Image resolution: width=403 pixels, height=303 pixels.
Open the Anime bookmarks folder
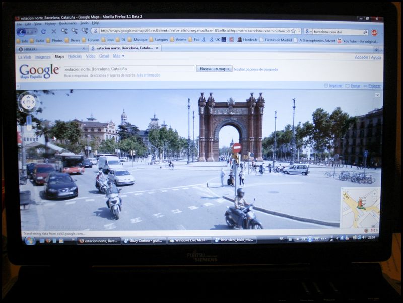pos(178,40)
